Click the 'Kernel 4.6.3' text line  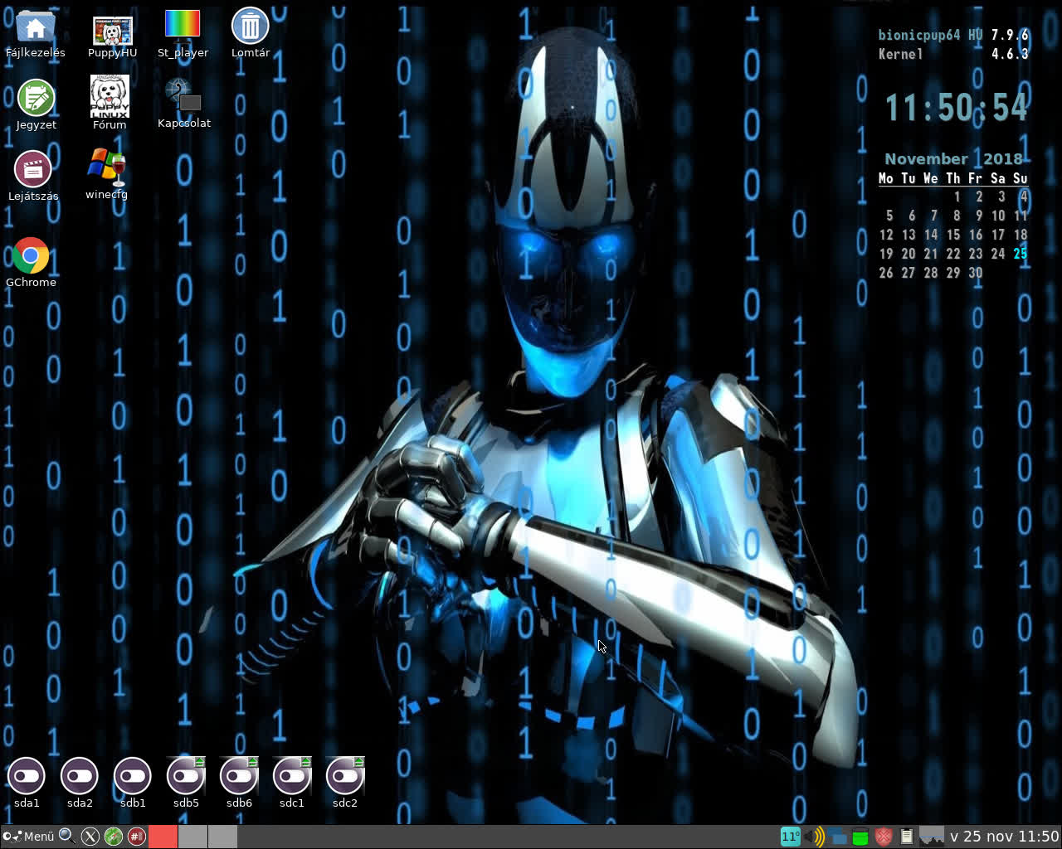(x=953, y=54)
